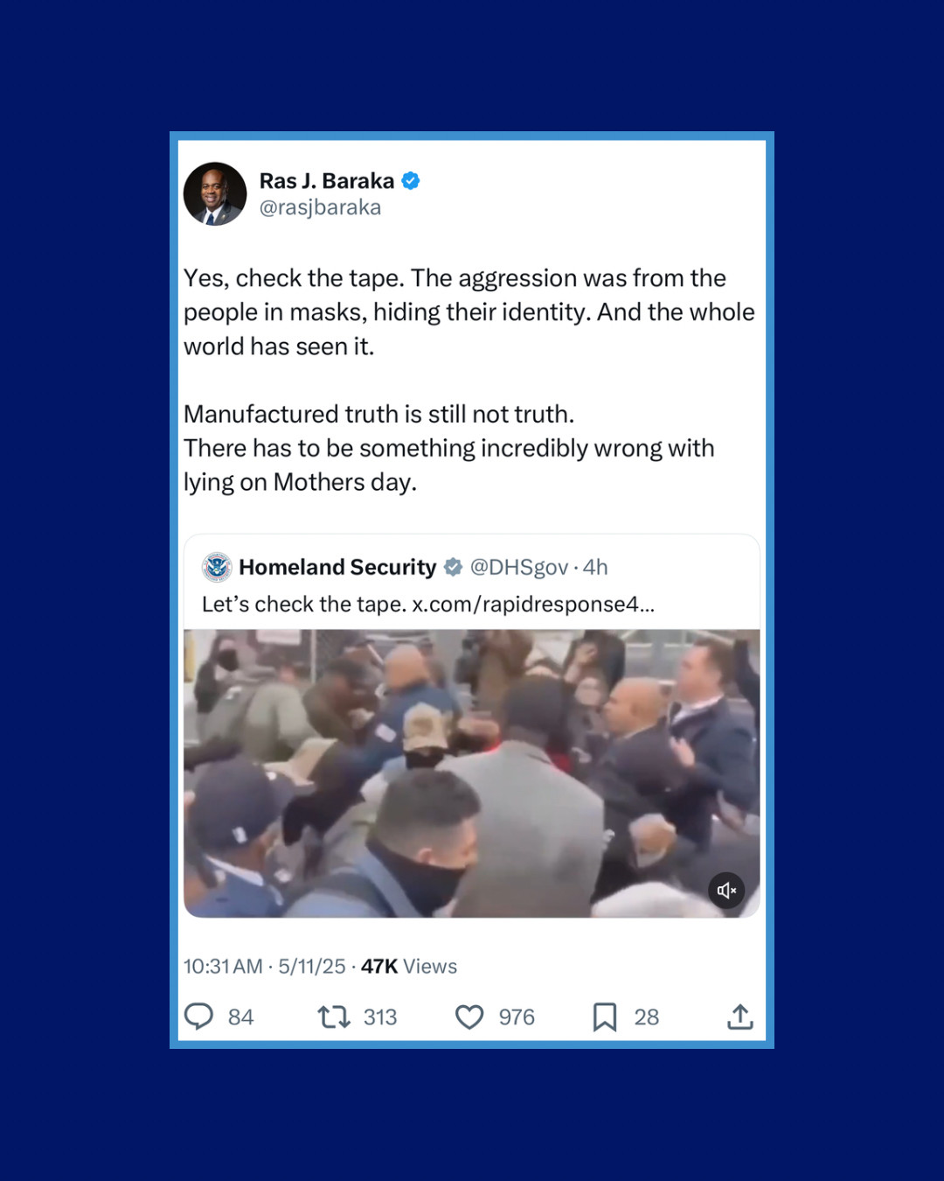The image size is (944, 1181).
Task: Open Ras J. Baraka's profile picture
Action: (x=215, y=194)
